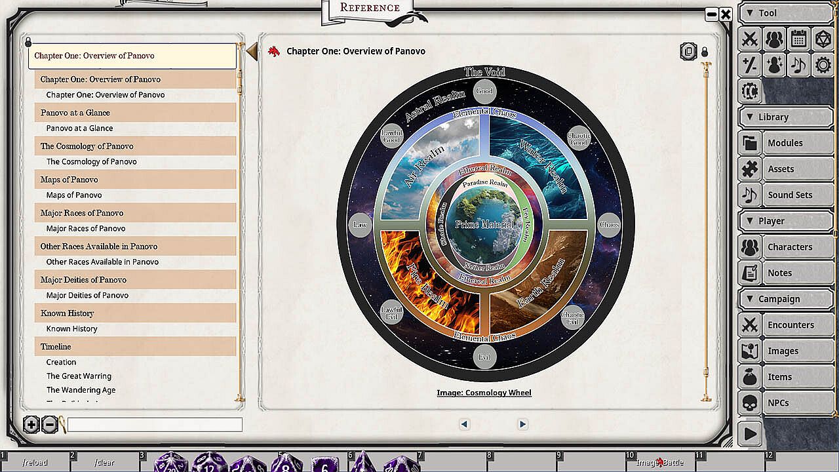Go to the previous page arrow
Screen dimensions: 839x472
coord(464,424)
